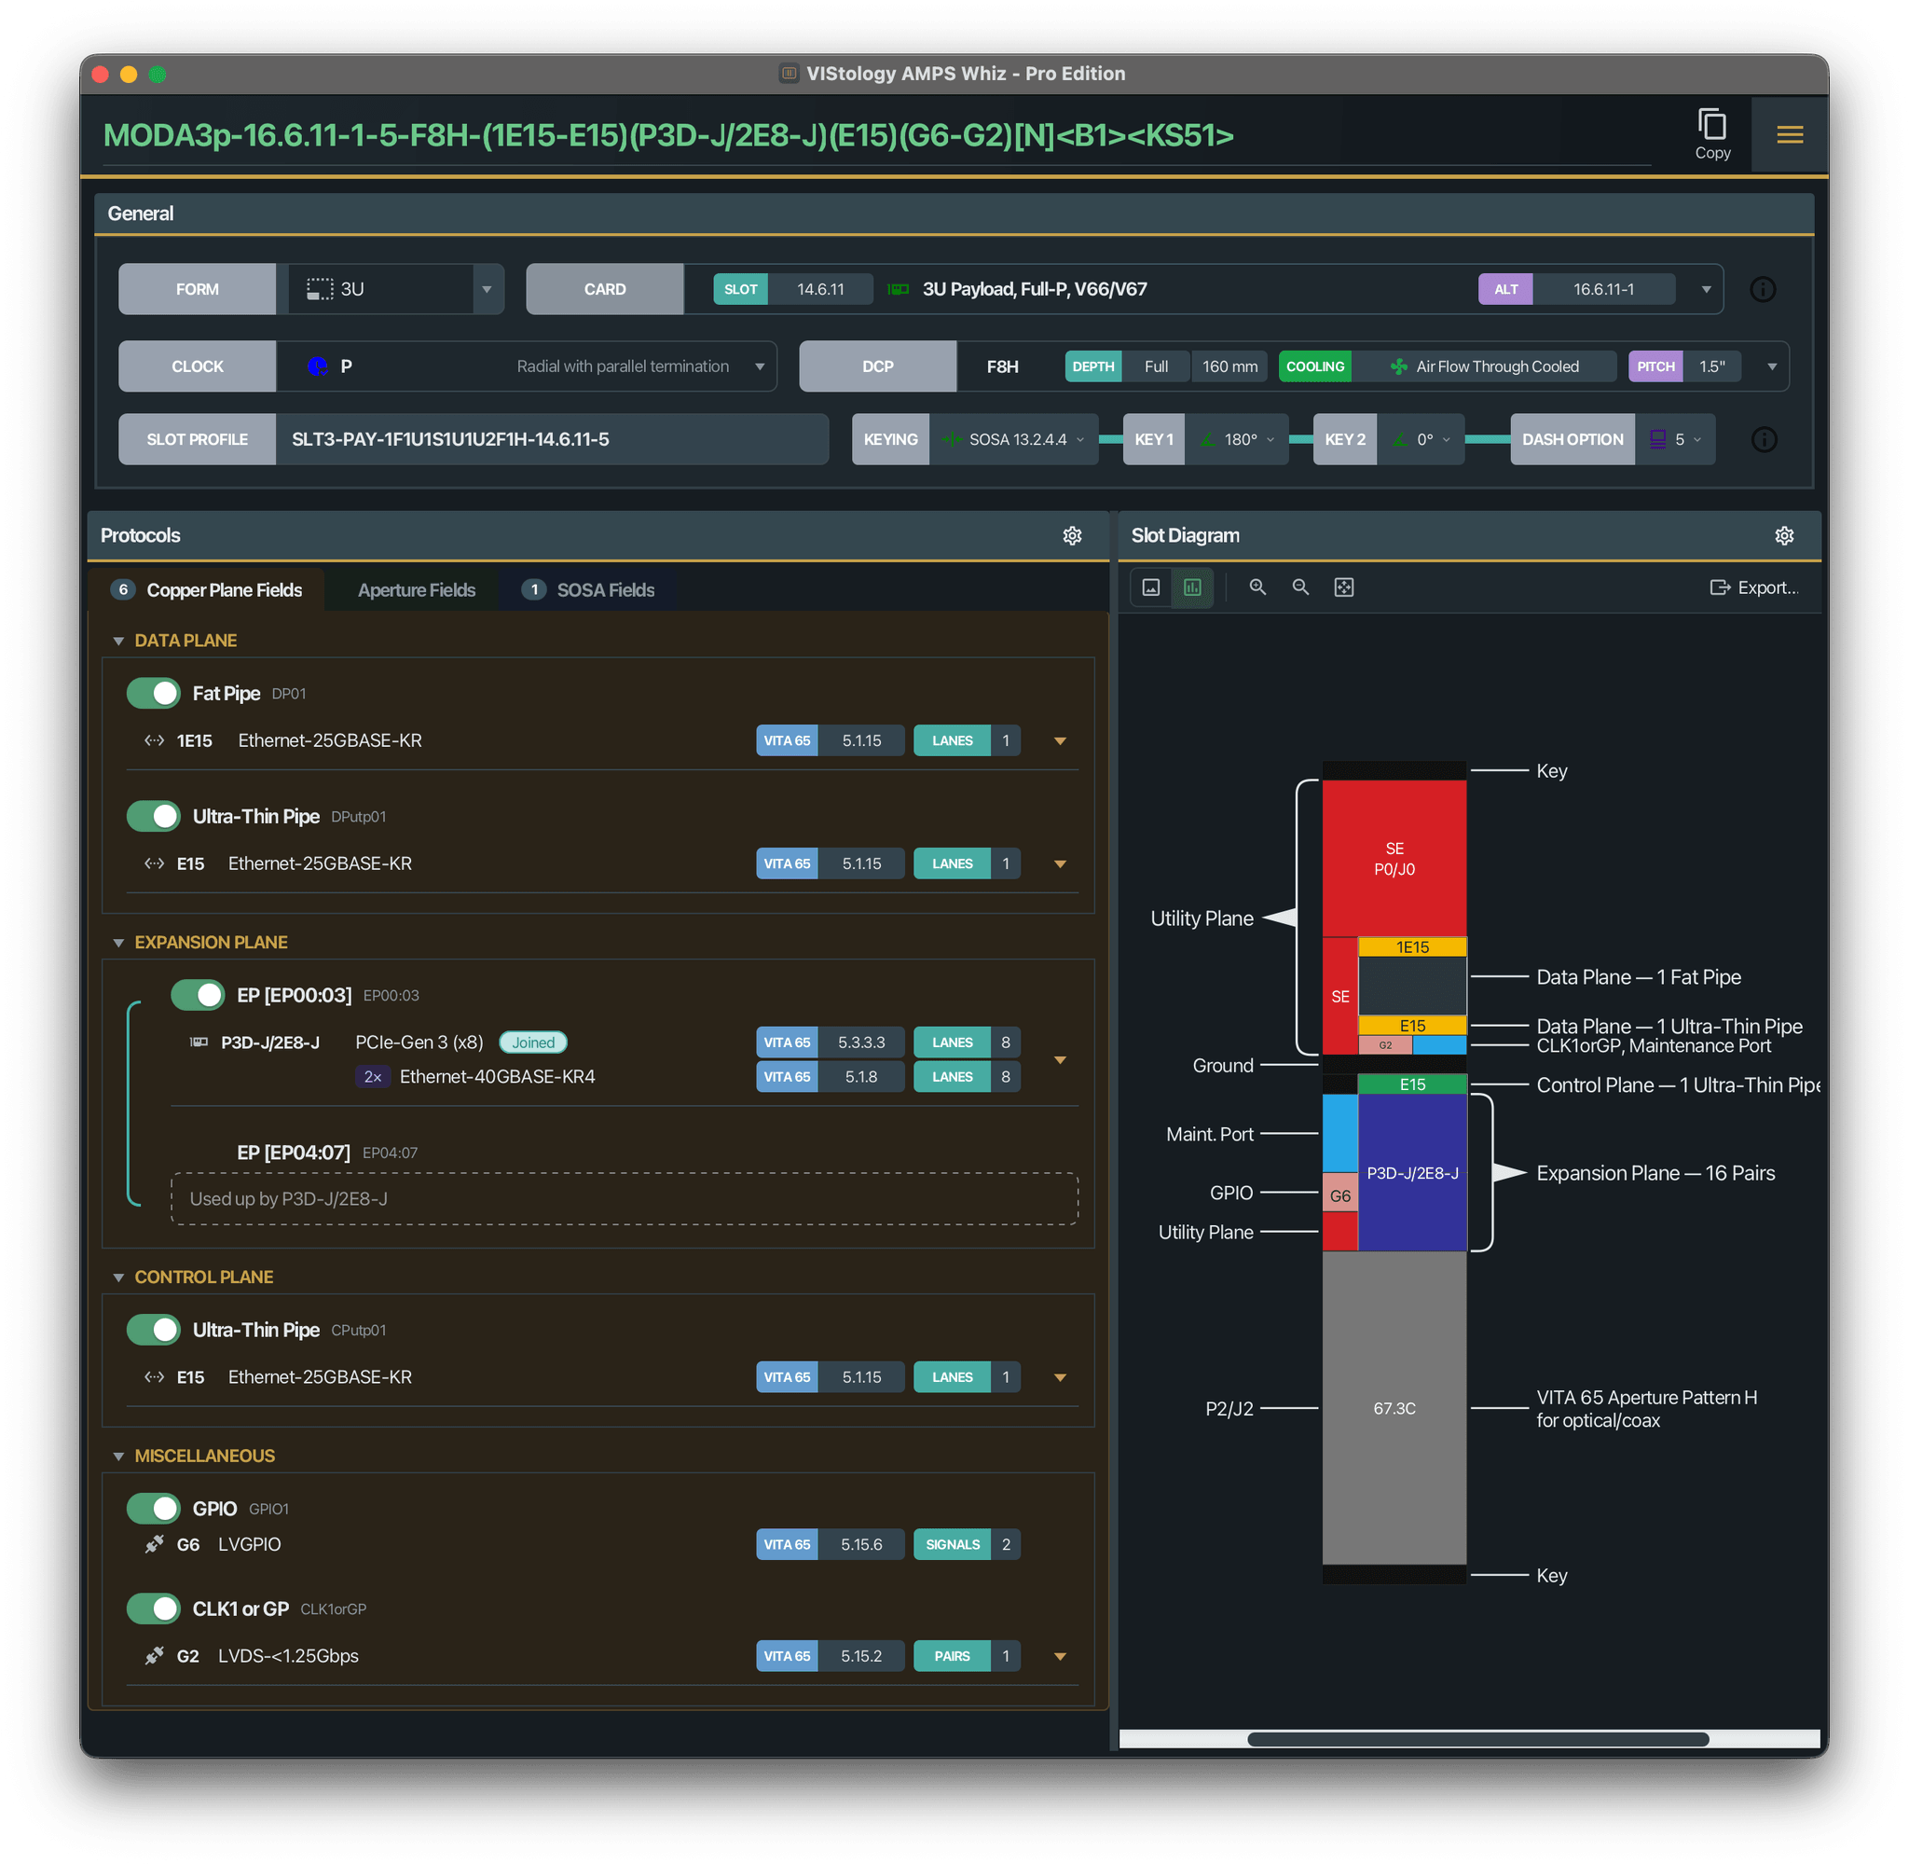Expand G2 LVDS protocol options
Screen dimensions: 1909x1864
1060,1656
